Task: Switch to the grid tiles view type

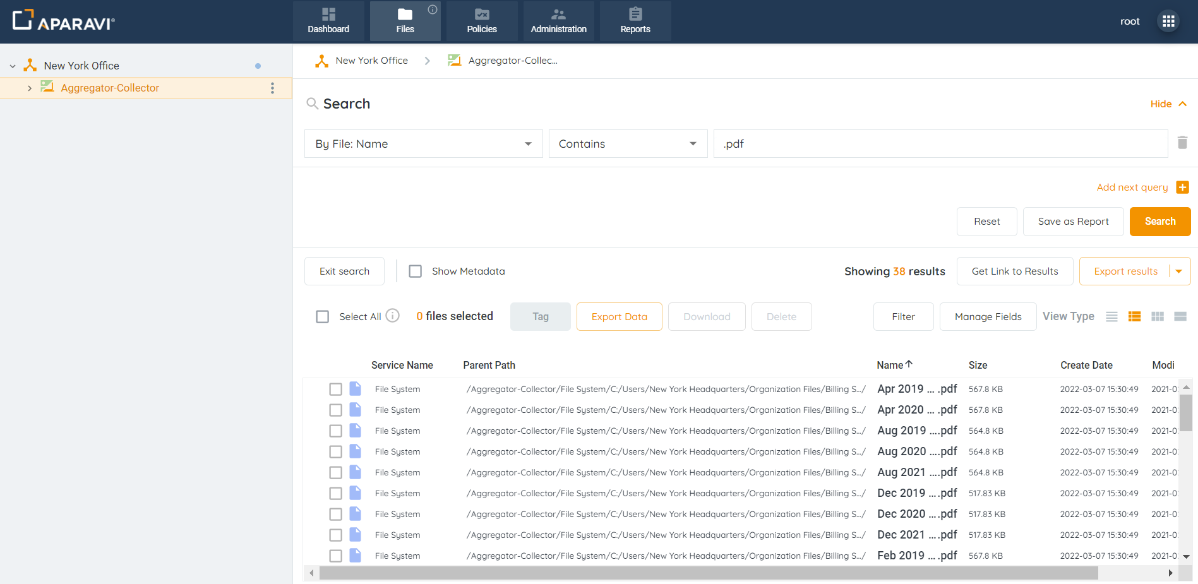Action: (1157, 317)
